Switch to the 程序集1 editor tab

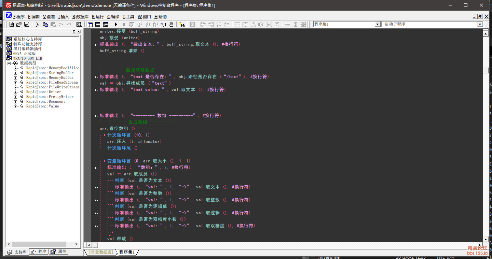tap(127, 252)
